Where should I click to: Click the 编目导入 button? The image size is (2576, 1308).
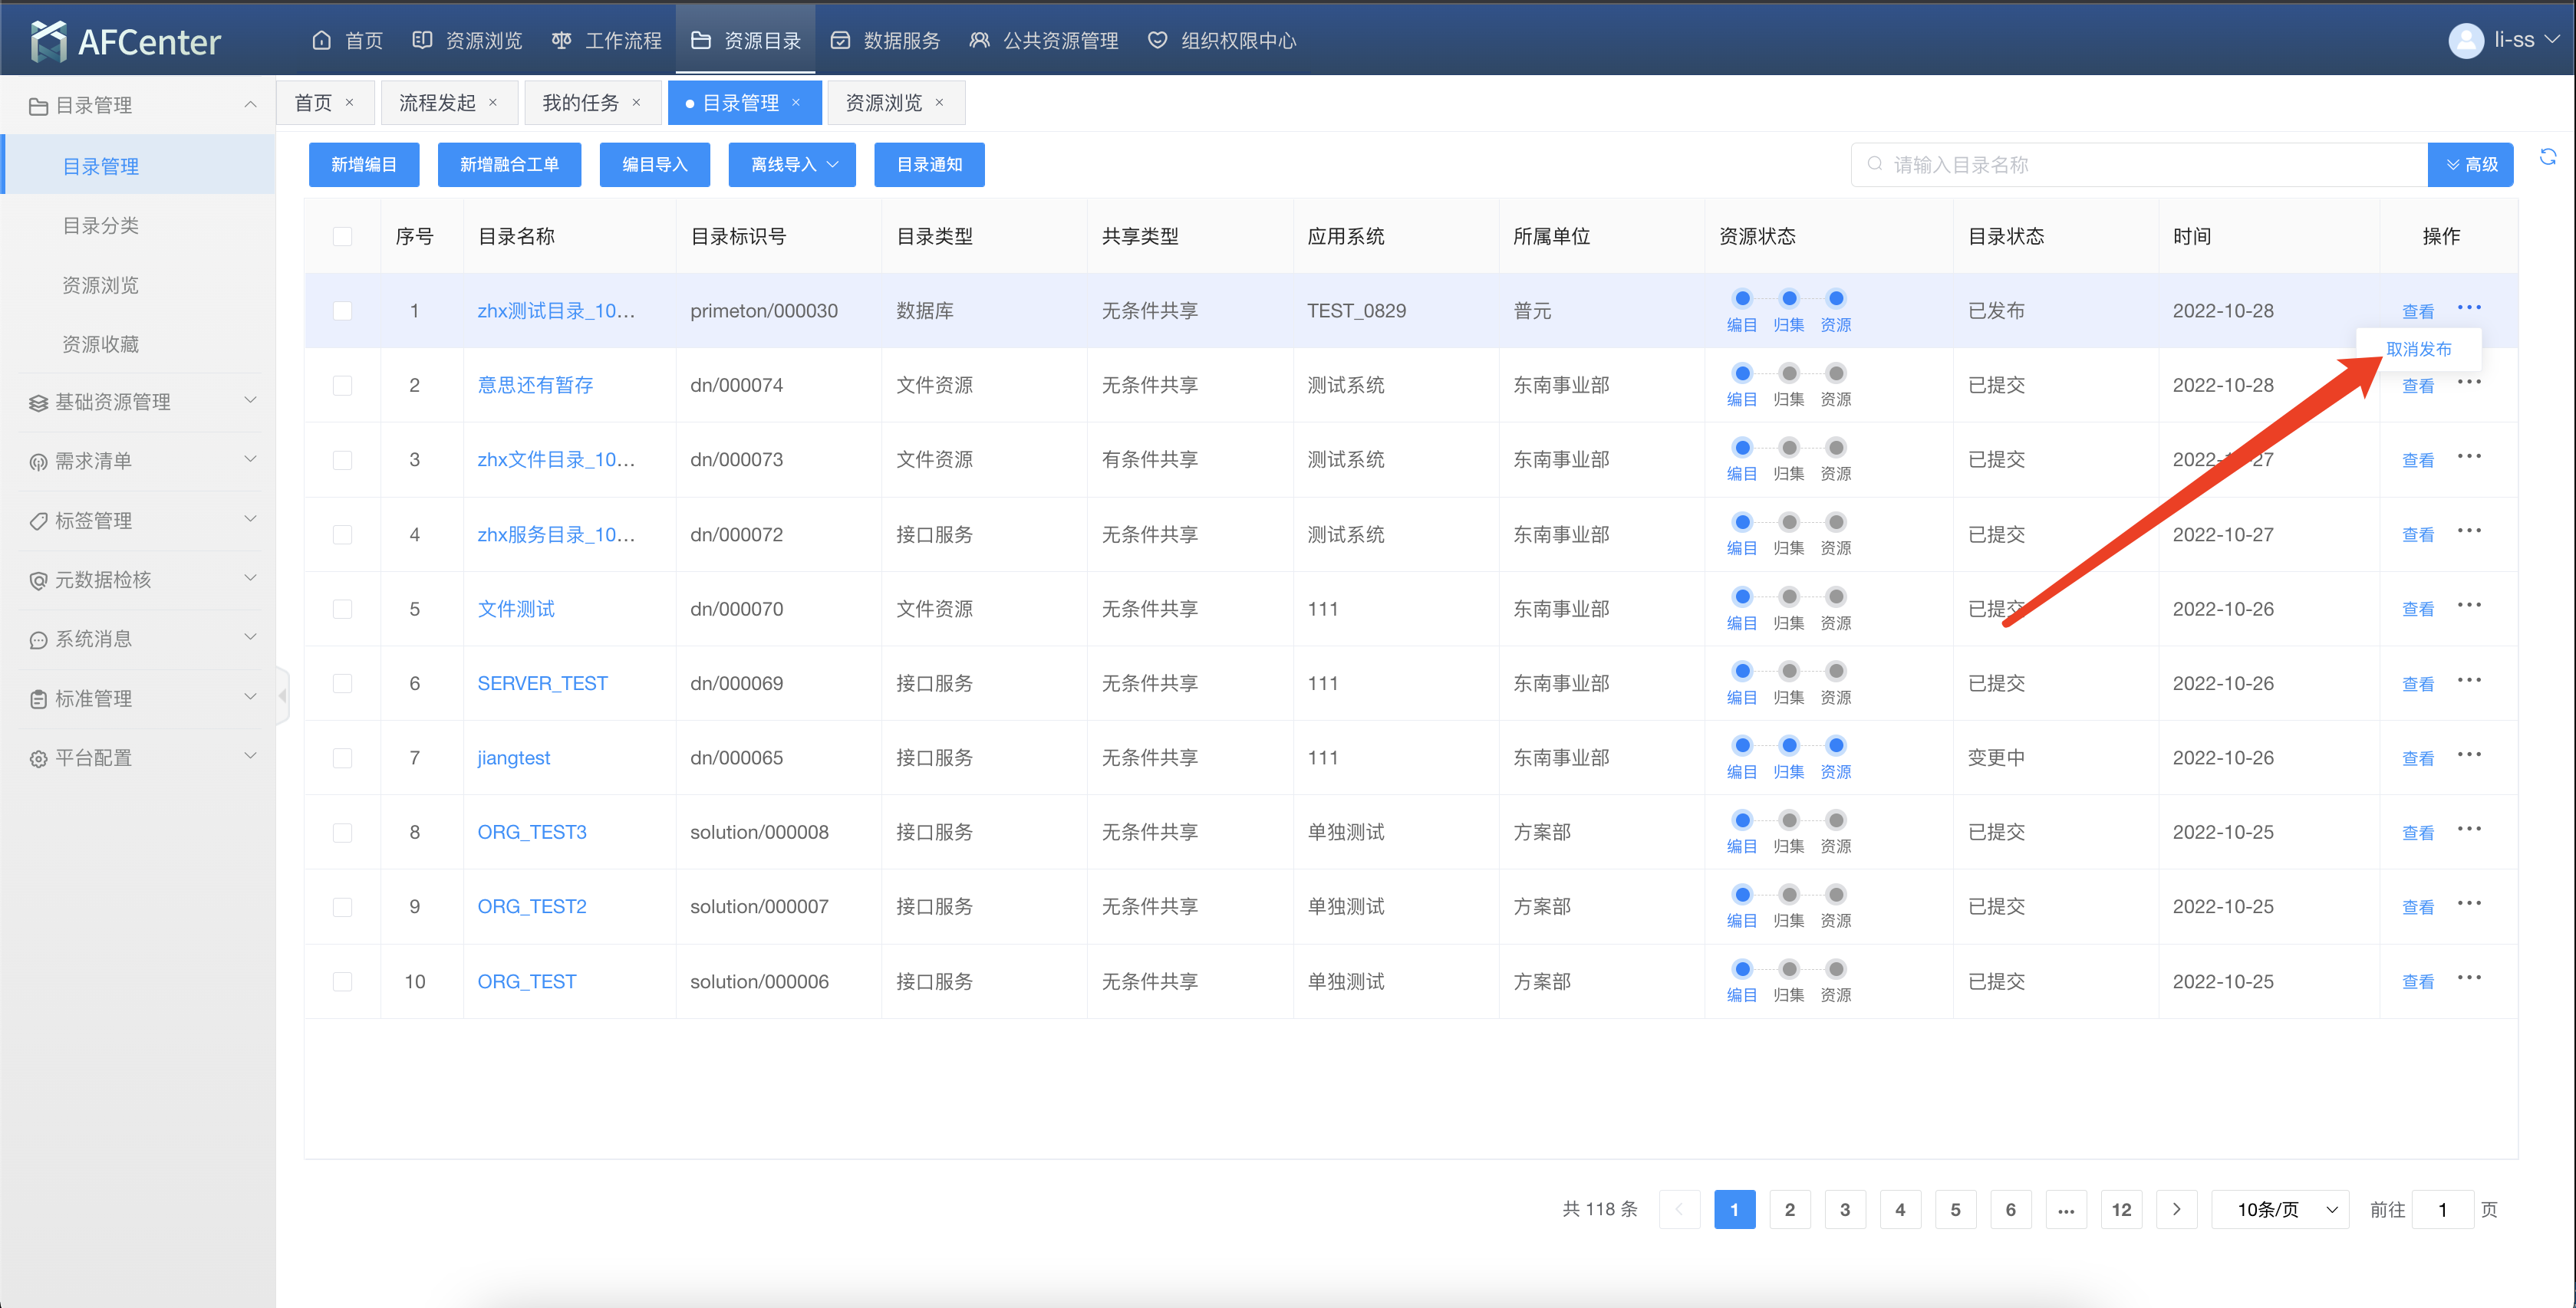pos(655,165)
